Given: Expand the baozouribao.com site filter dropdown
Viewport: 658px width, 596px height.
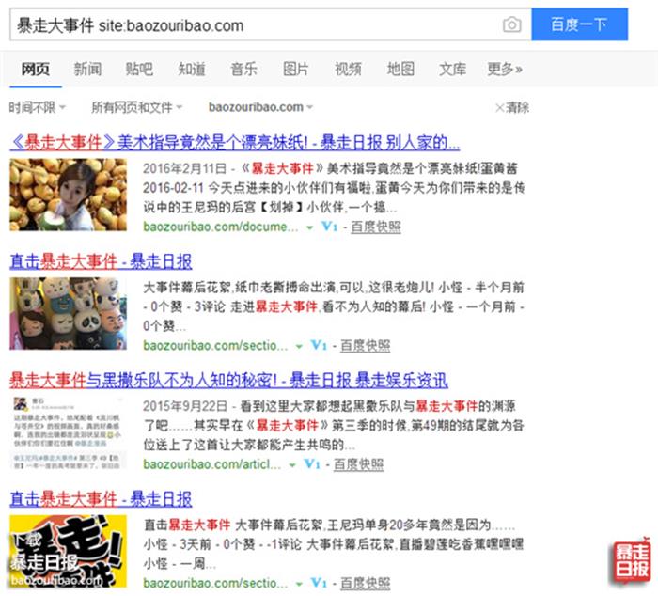Looking at the screenshot, I should (261, 107).
